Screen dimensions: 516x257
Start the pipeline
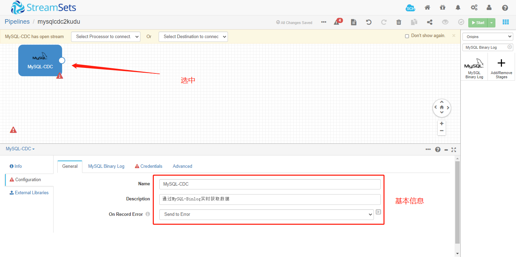(x=478, y=23)
